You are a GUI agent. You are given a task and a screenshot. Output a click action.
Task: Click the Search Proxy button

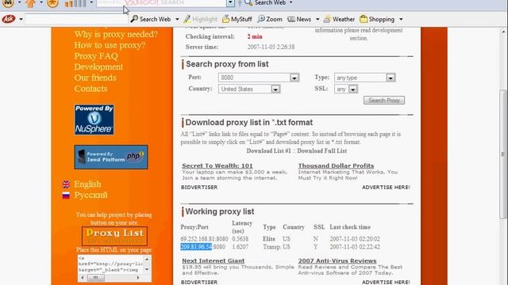click(384, 101)
